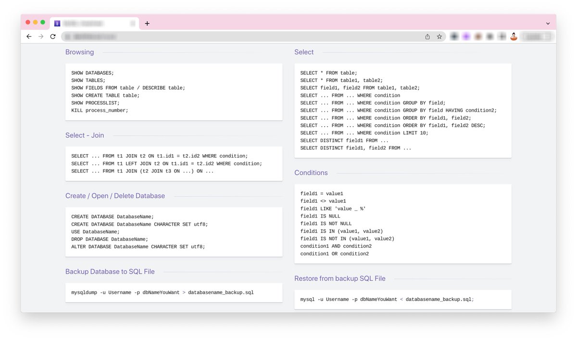
Task: Click the DROP DATABASE DatabaseName; line
Action: click(x=110, y=239)
